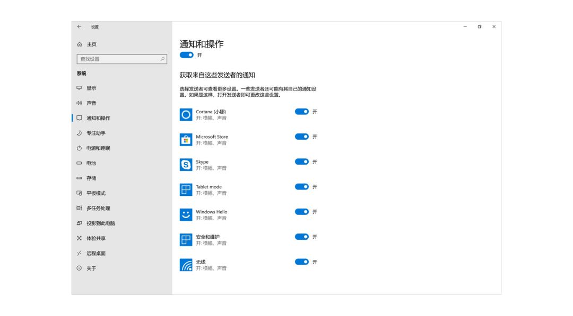This screenshot has width=573, height=316.
Task: Click the shared experiences icon beside 体验共享
Action: (79, 238)
